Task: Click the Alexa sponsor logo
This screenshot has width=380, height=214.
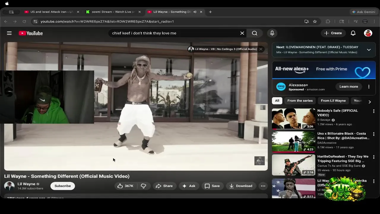Action: (281, 86)
